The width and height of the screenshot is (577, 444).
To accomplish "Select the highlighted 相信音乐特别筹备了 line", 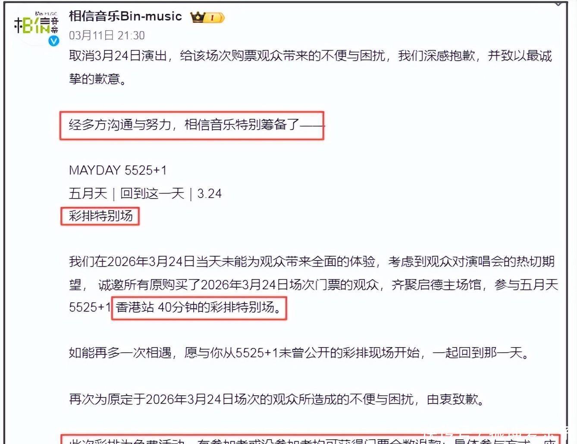I will tap(192, 125).
